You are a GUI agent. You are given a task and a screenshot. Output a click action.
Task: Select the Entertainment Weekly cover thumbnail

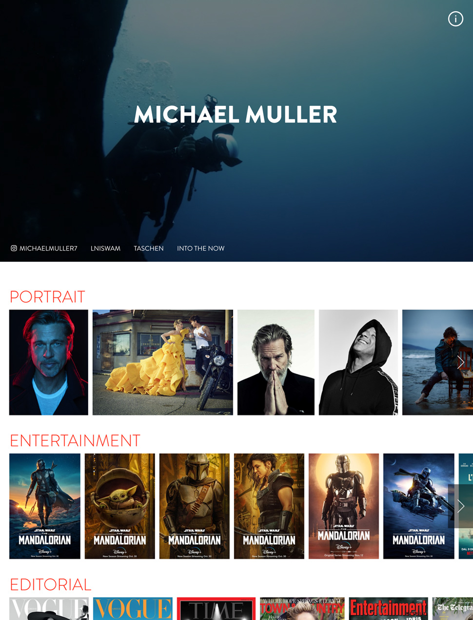[x=389, y=609]
